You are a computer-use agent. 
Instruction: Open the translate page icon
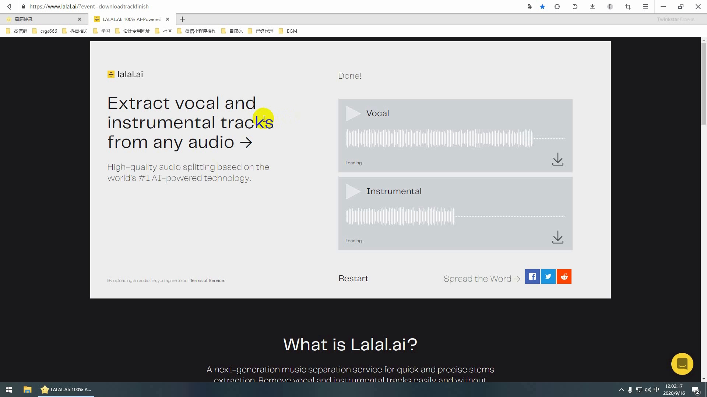[x=531, y=7]
